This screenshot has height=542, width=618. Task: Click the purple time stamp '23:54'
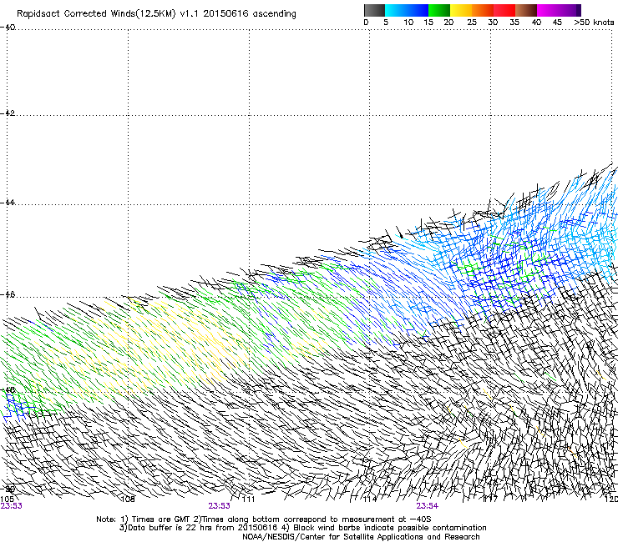click(428, 506)
